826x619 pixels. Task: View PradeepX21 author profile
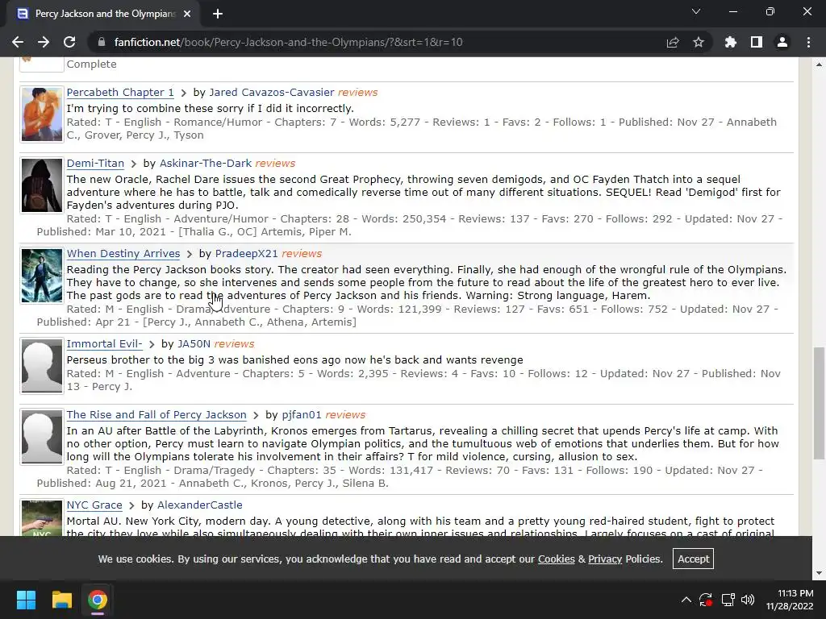247,254
